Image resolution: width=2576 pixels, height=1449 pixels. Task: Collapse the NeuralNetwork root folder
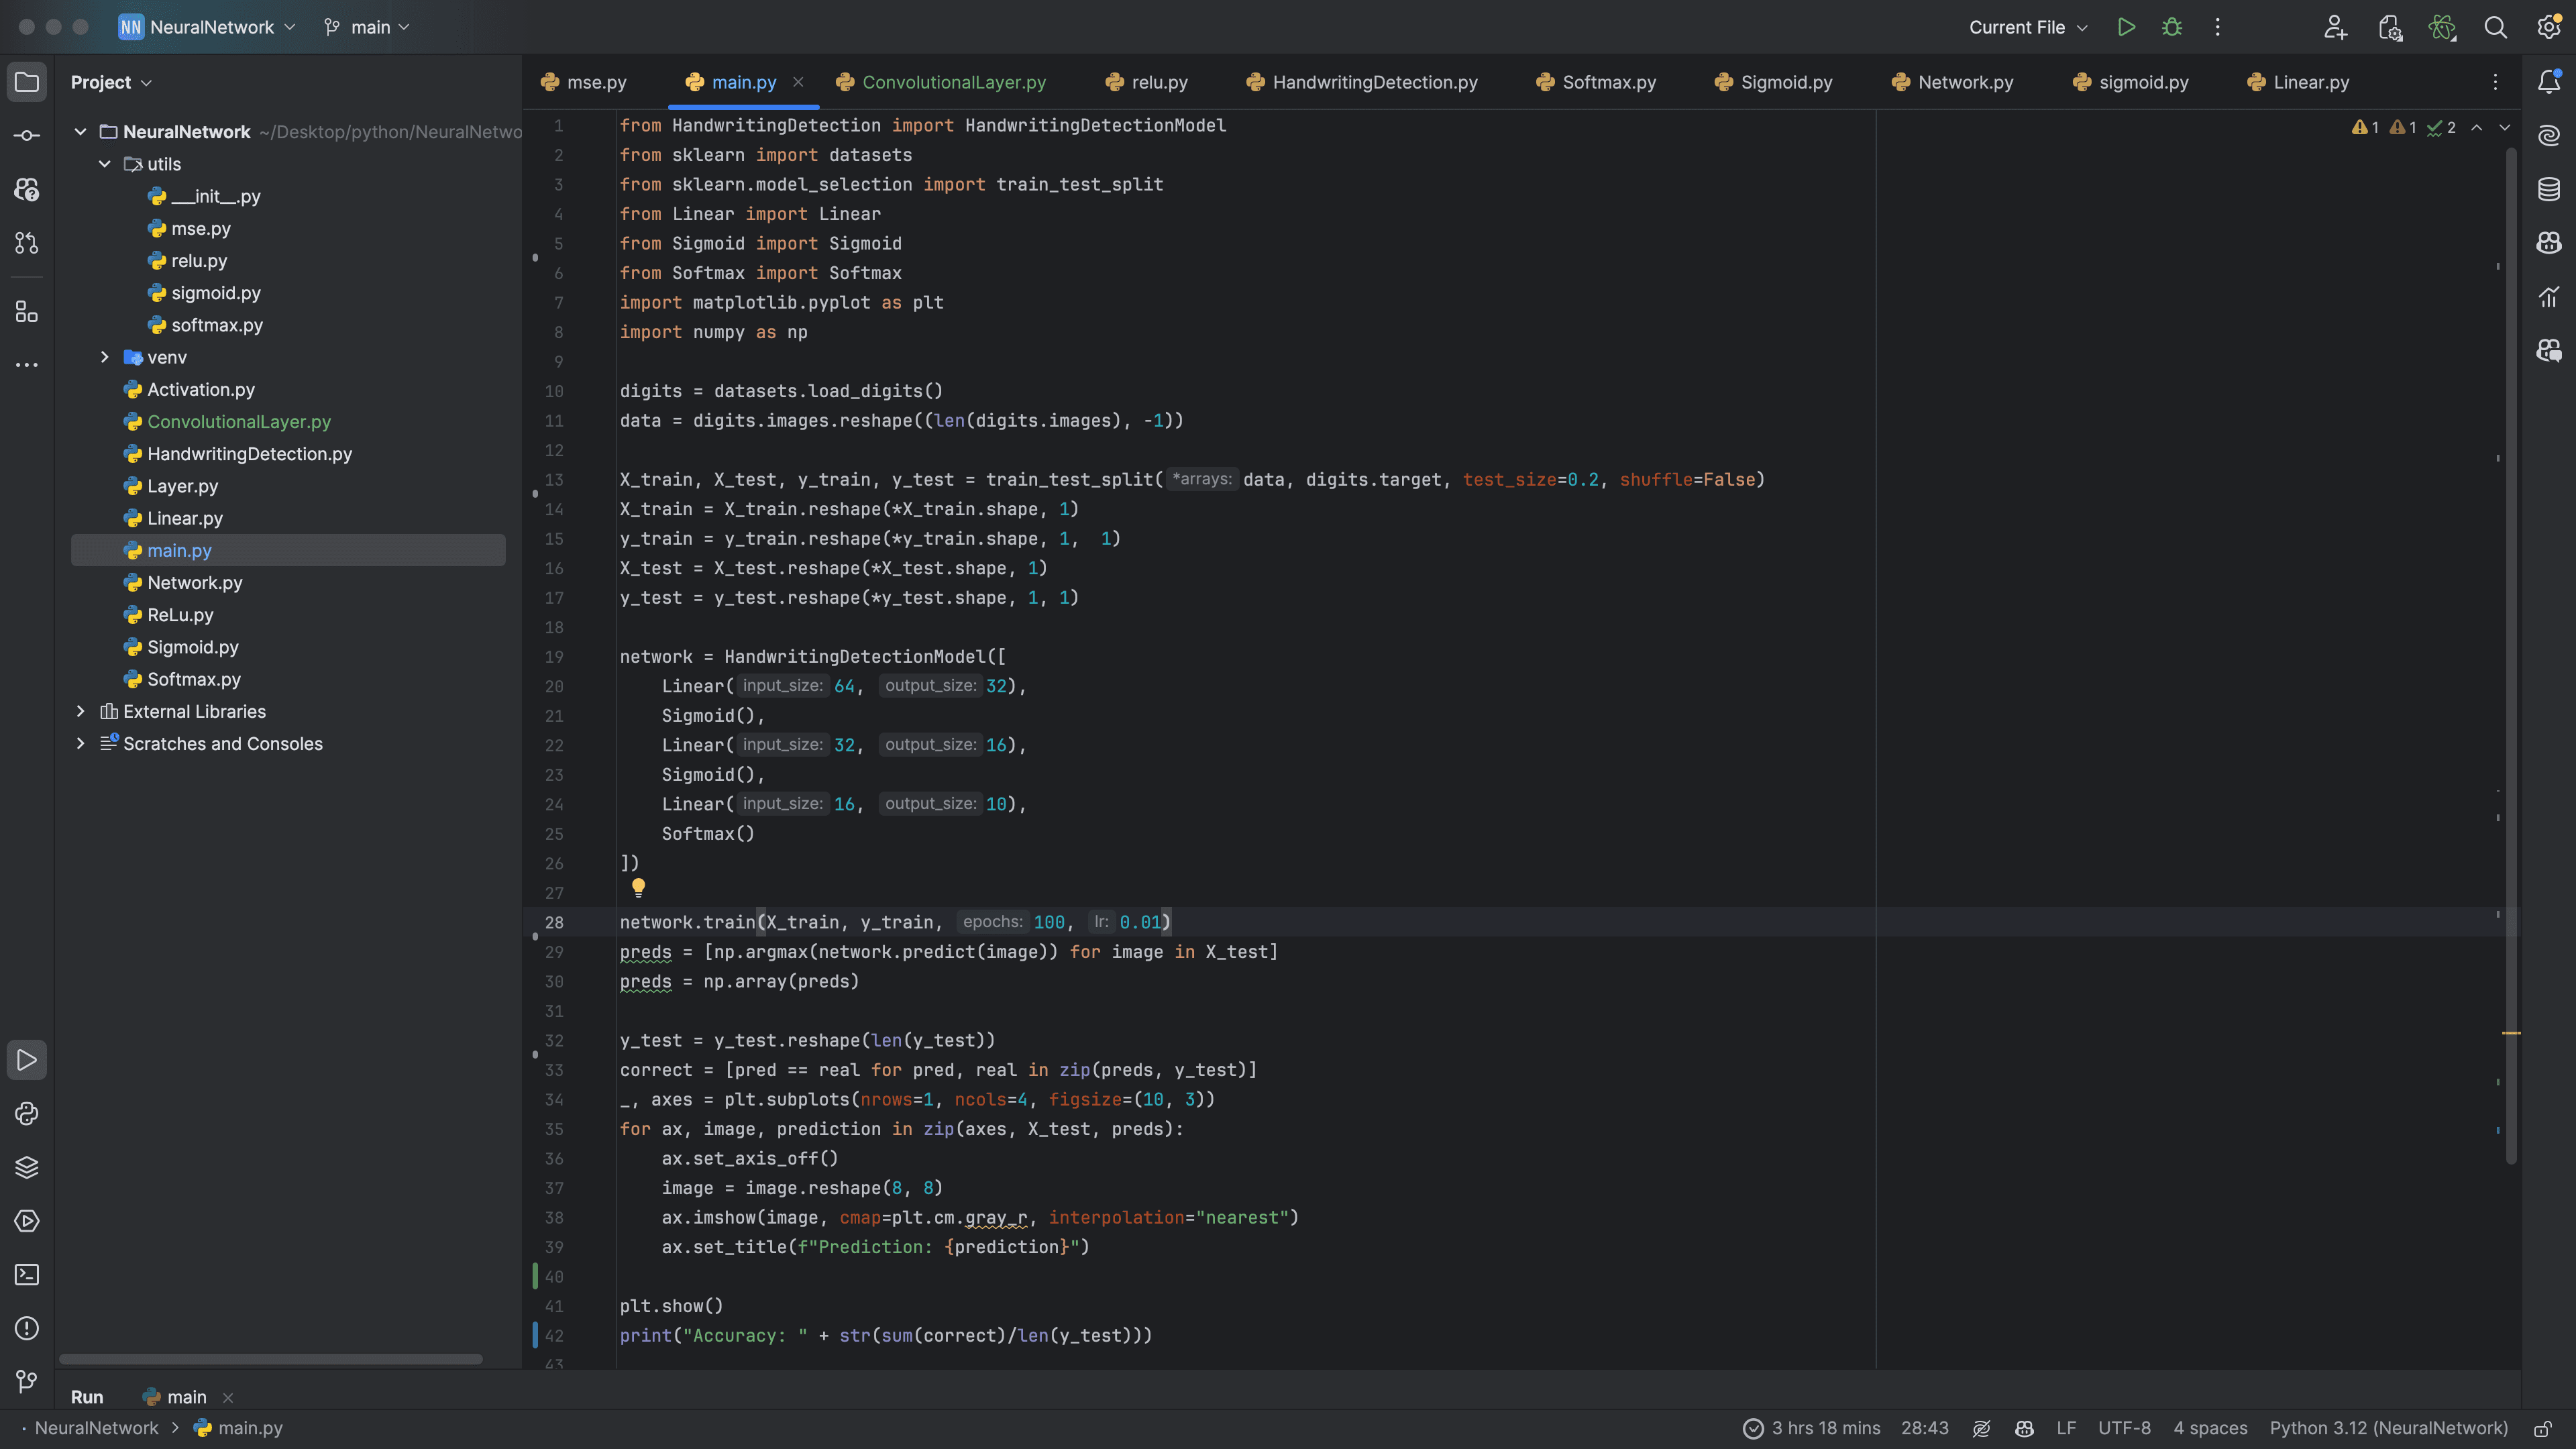pos(81,132)
